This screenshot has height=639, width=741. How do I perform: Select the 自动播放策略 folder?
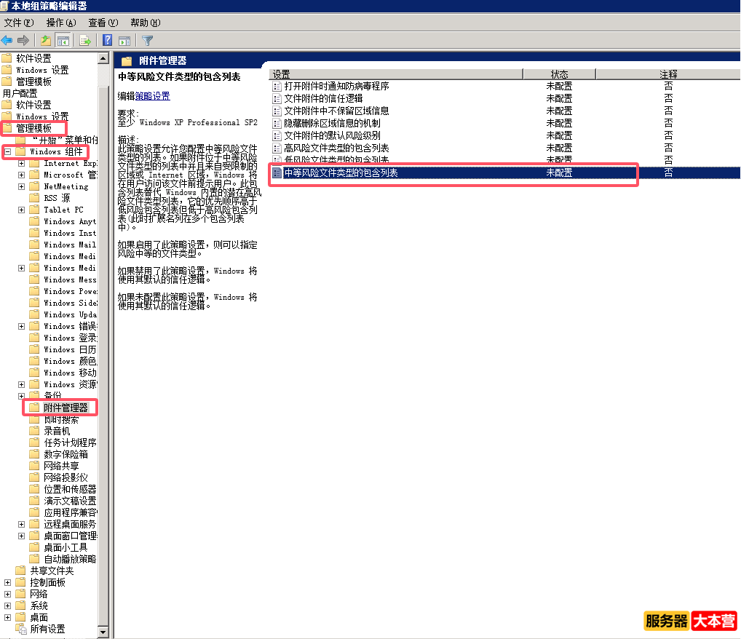(x=70, y=559)
